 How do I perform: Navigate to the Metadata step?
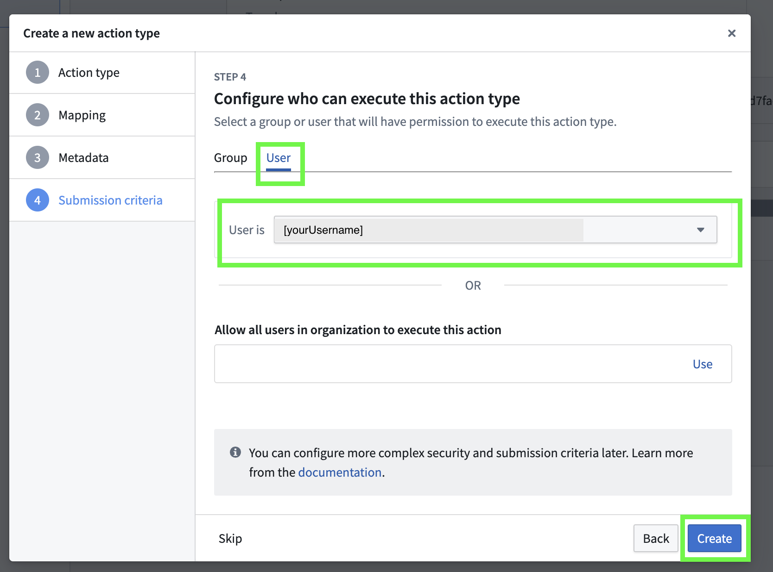[83, 157]
